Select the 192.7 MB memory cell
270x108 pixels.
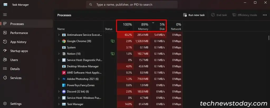click(x=141, y=54)
